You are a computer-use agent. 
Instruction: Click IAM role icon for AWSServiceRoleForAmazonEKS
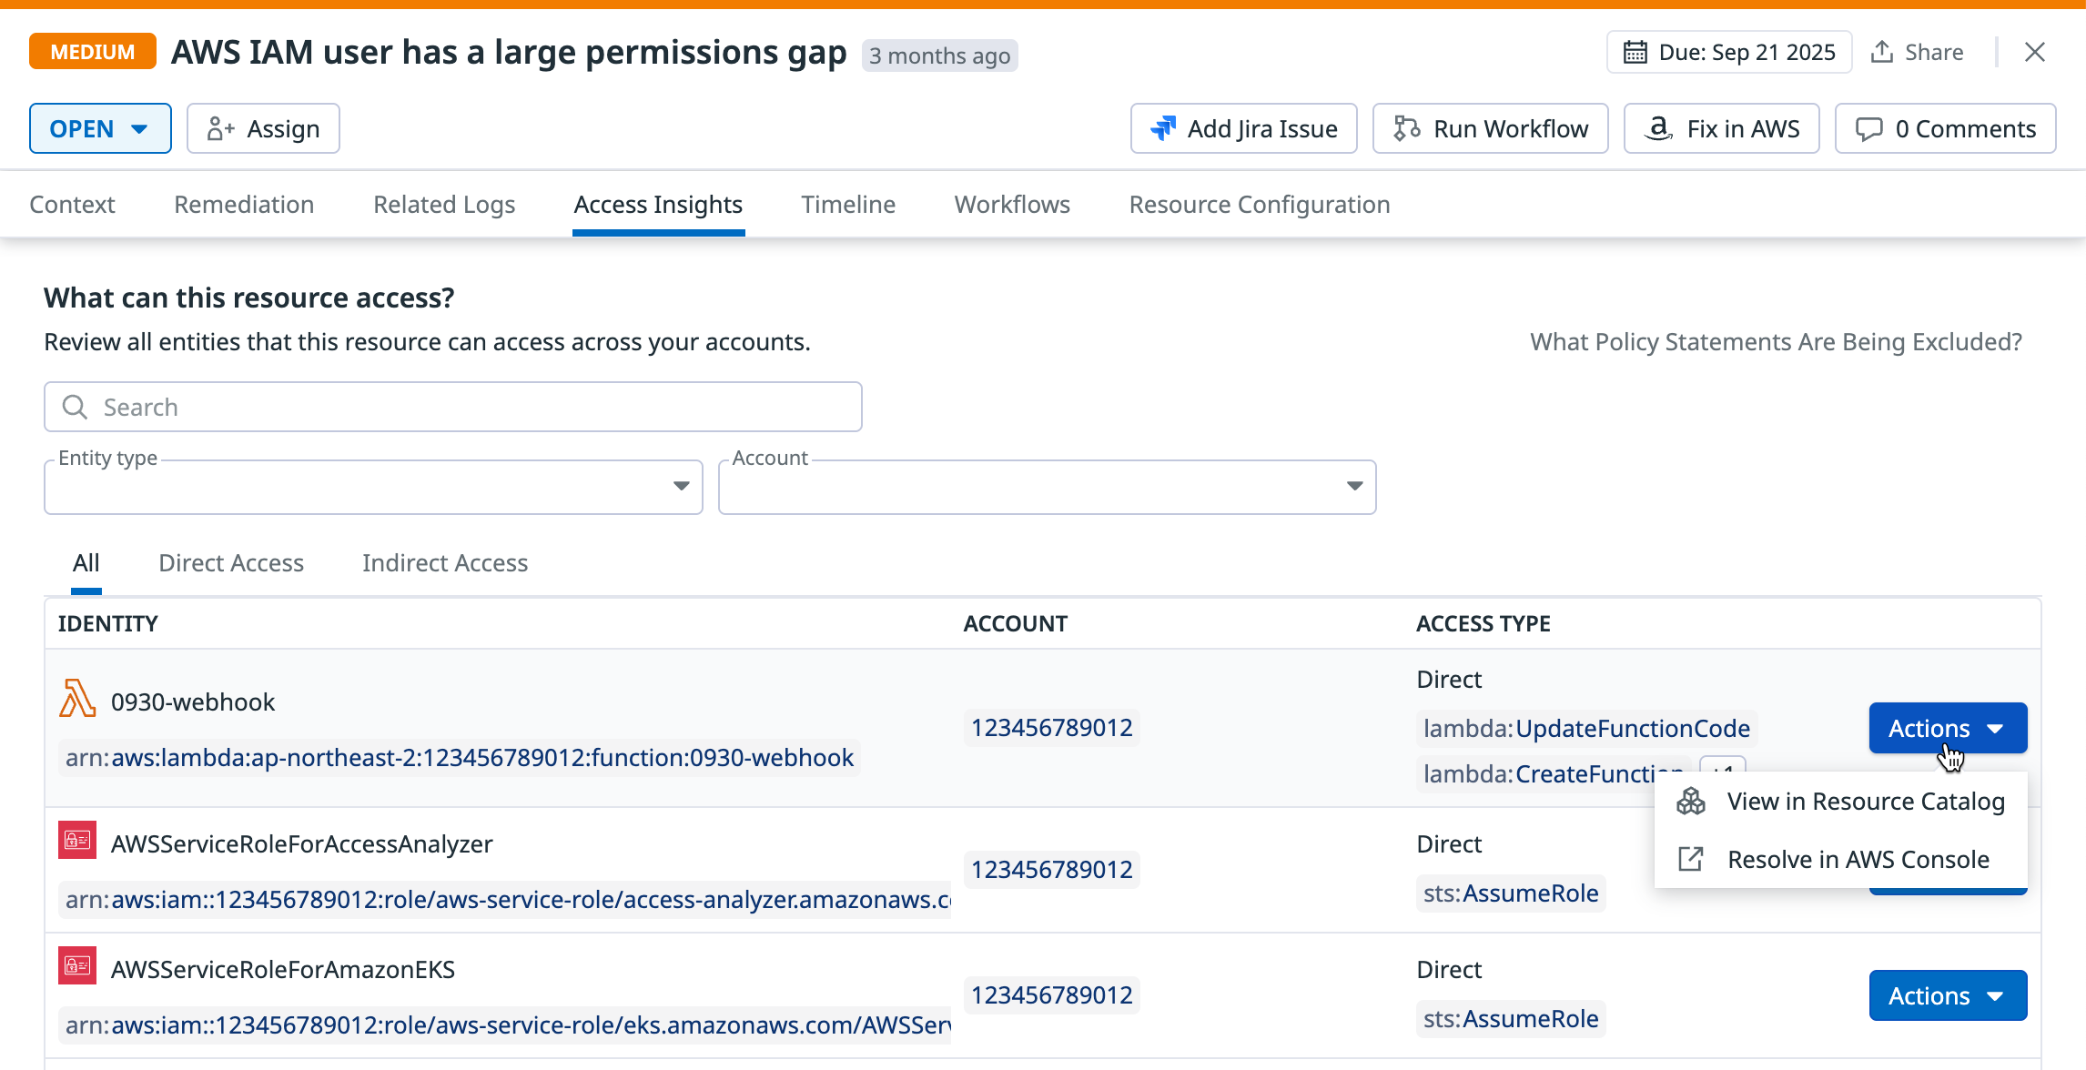tap(77, 965)
